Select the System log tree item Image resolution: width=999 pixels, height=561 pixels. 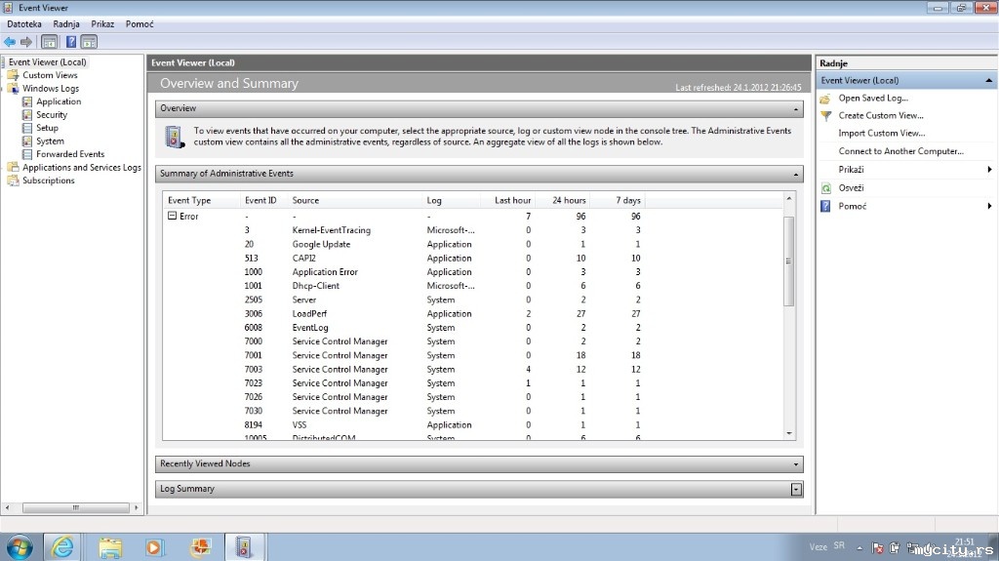(50, 140)
